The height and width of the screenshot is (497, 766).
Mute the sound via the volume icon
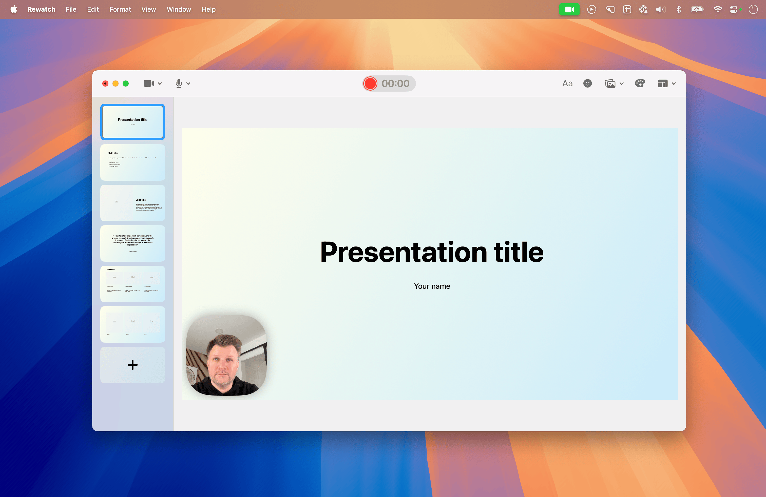coord(660,9)
